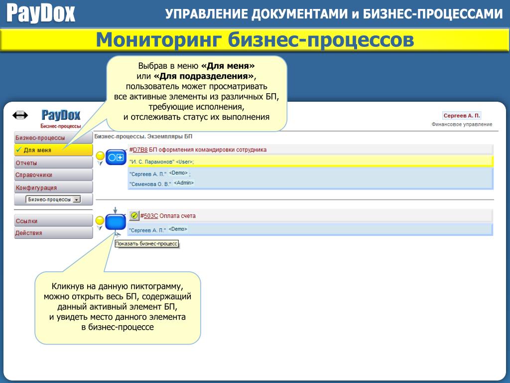Image resolution: width=510 pixels, height=383 pixels.
Task: Click the text "БП оформления командировки сотрудника"
Action: point(208,150)
